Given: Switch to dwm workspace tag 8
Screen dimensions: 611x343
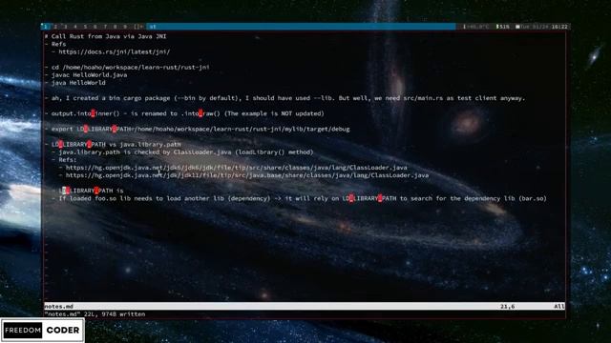Looking at the screenshot, I should click(x=115, y=27).
